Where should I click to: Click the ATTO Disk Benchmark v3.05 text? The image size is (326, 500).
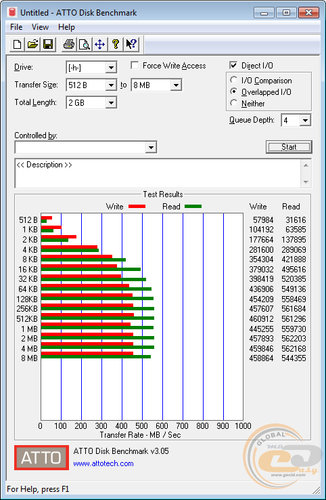[x=121, y=451]
